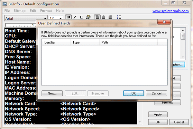Toggle underline text formatting

[x=81, y=17]
